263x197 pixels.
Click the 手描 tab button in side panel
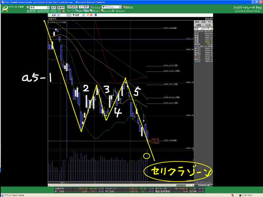[x=203, y=22]
